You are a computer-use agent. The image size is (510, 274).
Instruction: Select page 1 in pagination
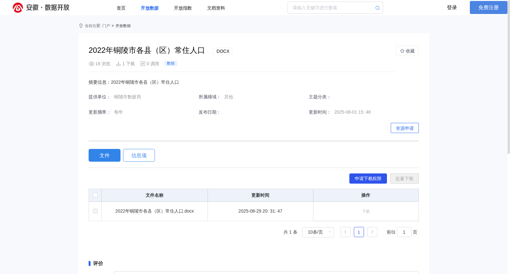pyautogui.click(x=359, y=232)
